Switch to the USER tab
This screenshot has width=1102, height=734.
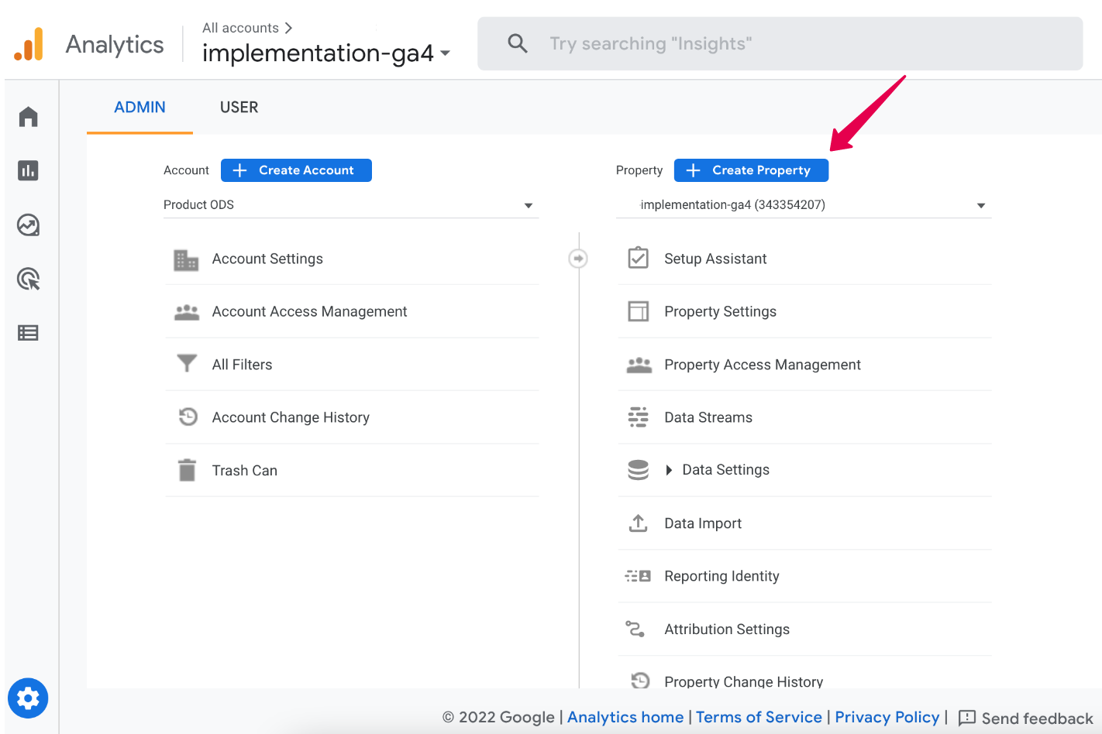pyautogui.click(x=239, y=108)
